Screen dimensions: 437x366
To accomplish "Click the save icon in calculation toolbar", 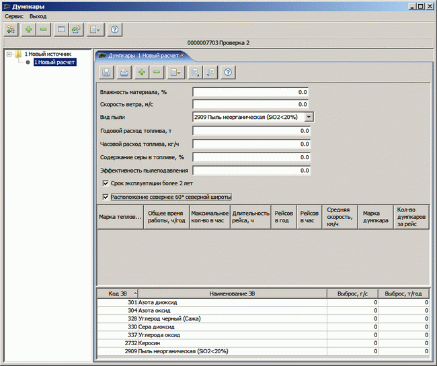I will [x=106, y=72].
